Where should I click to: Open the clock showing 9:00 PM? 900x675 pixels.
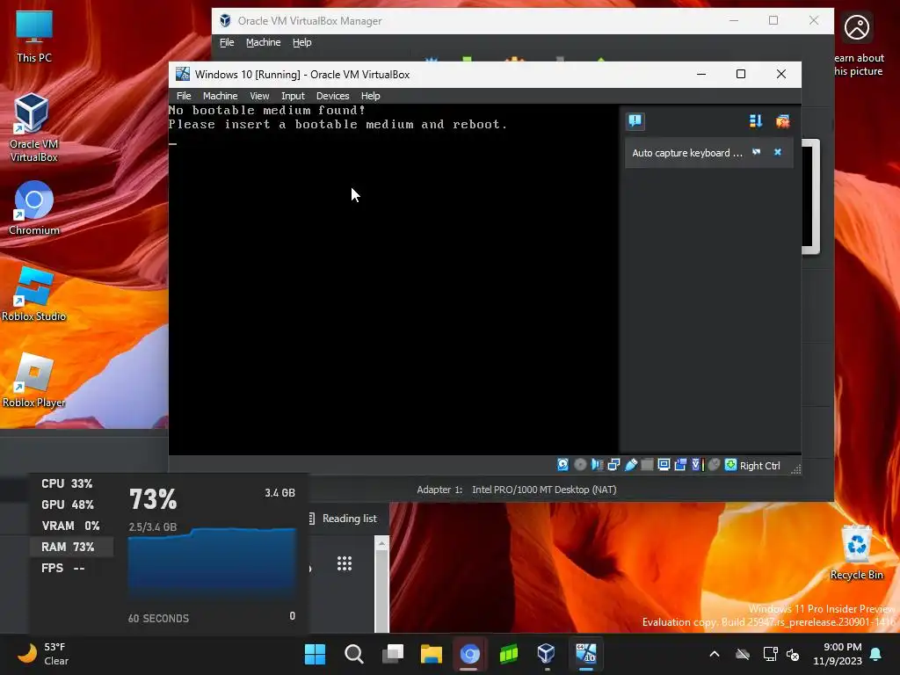click(838, 654)
